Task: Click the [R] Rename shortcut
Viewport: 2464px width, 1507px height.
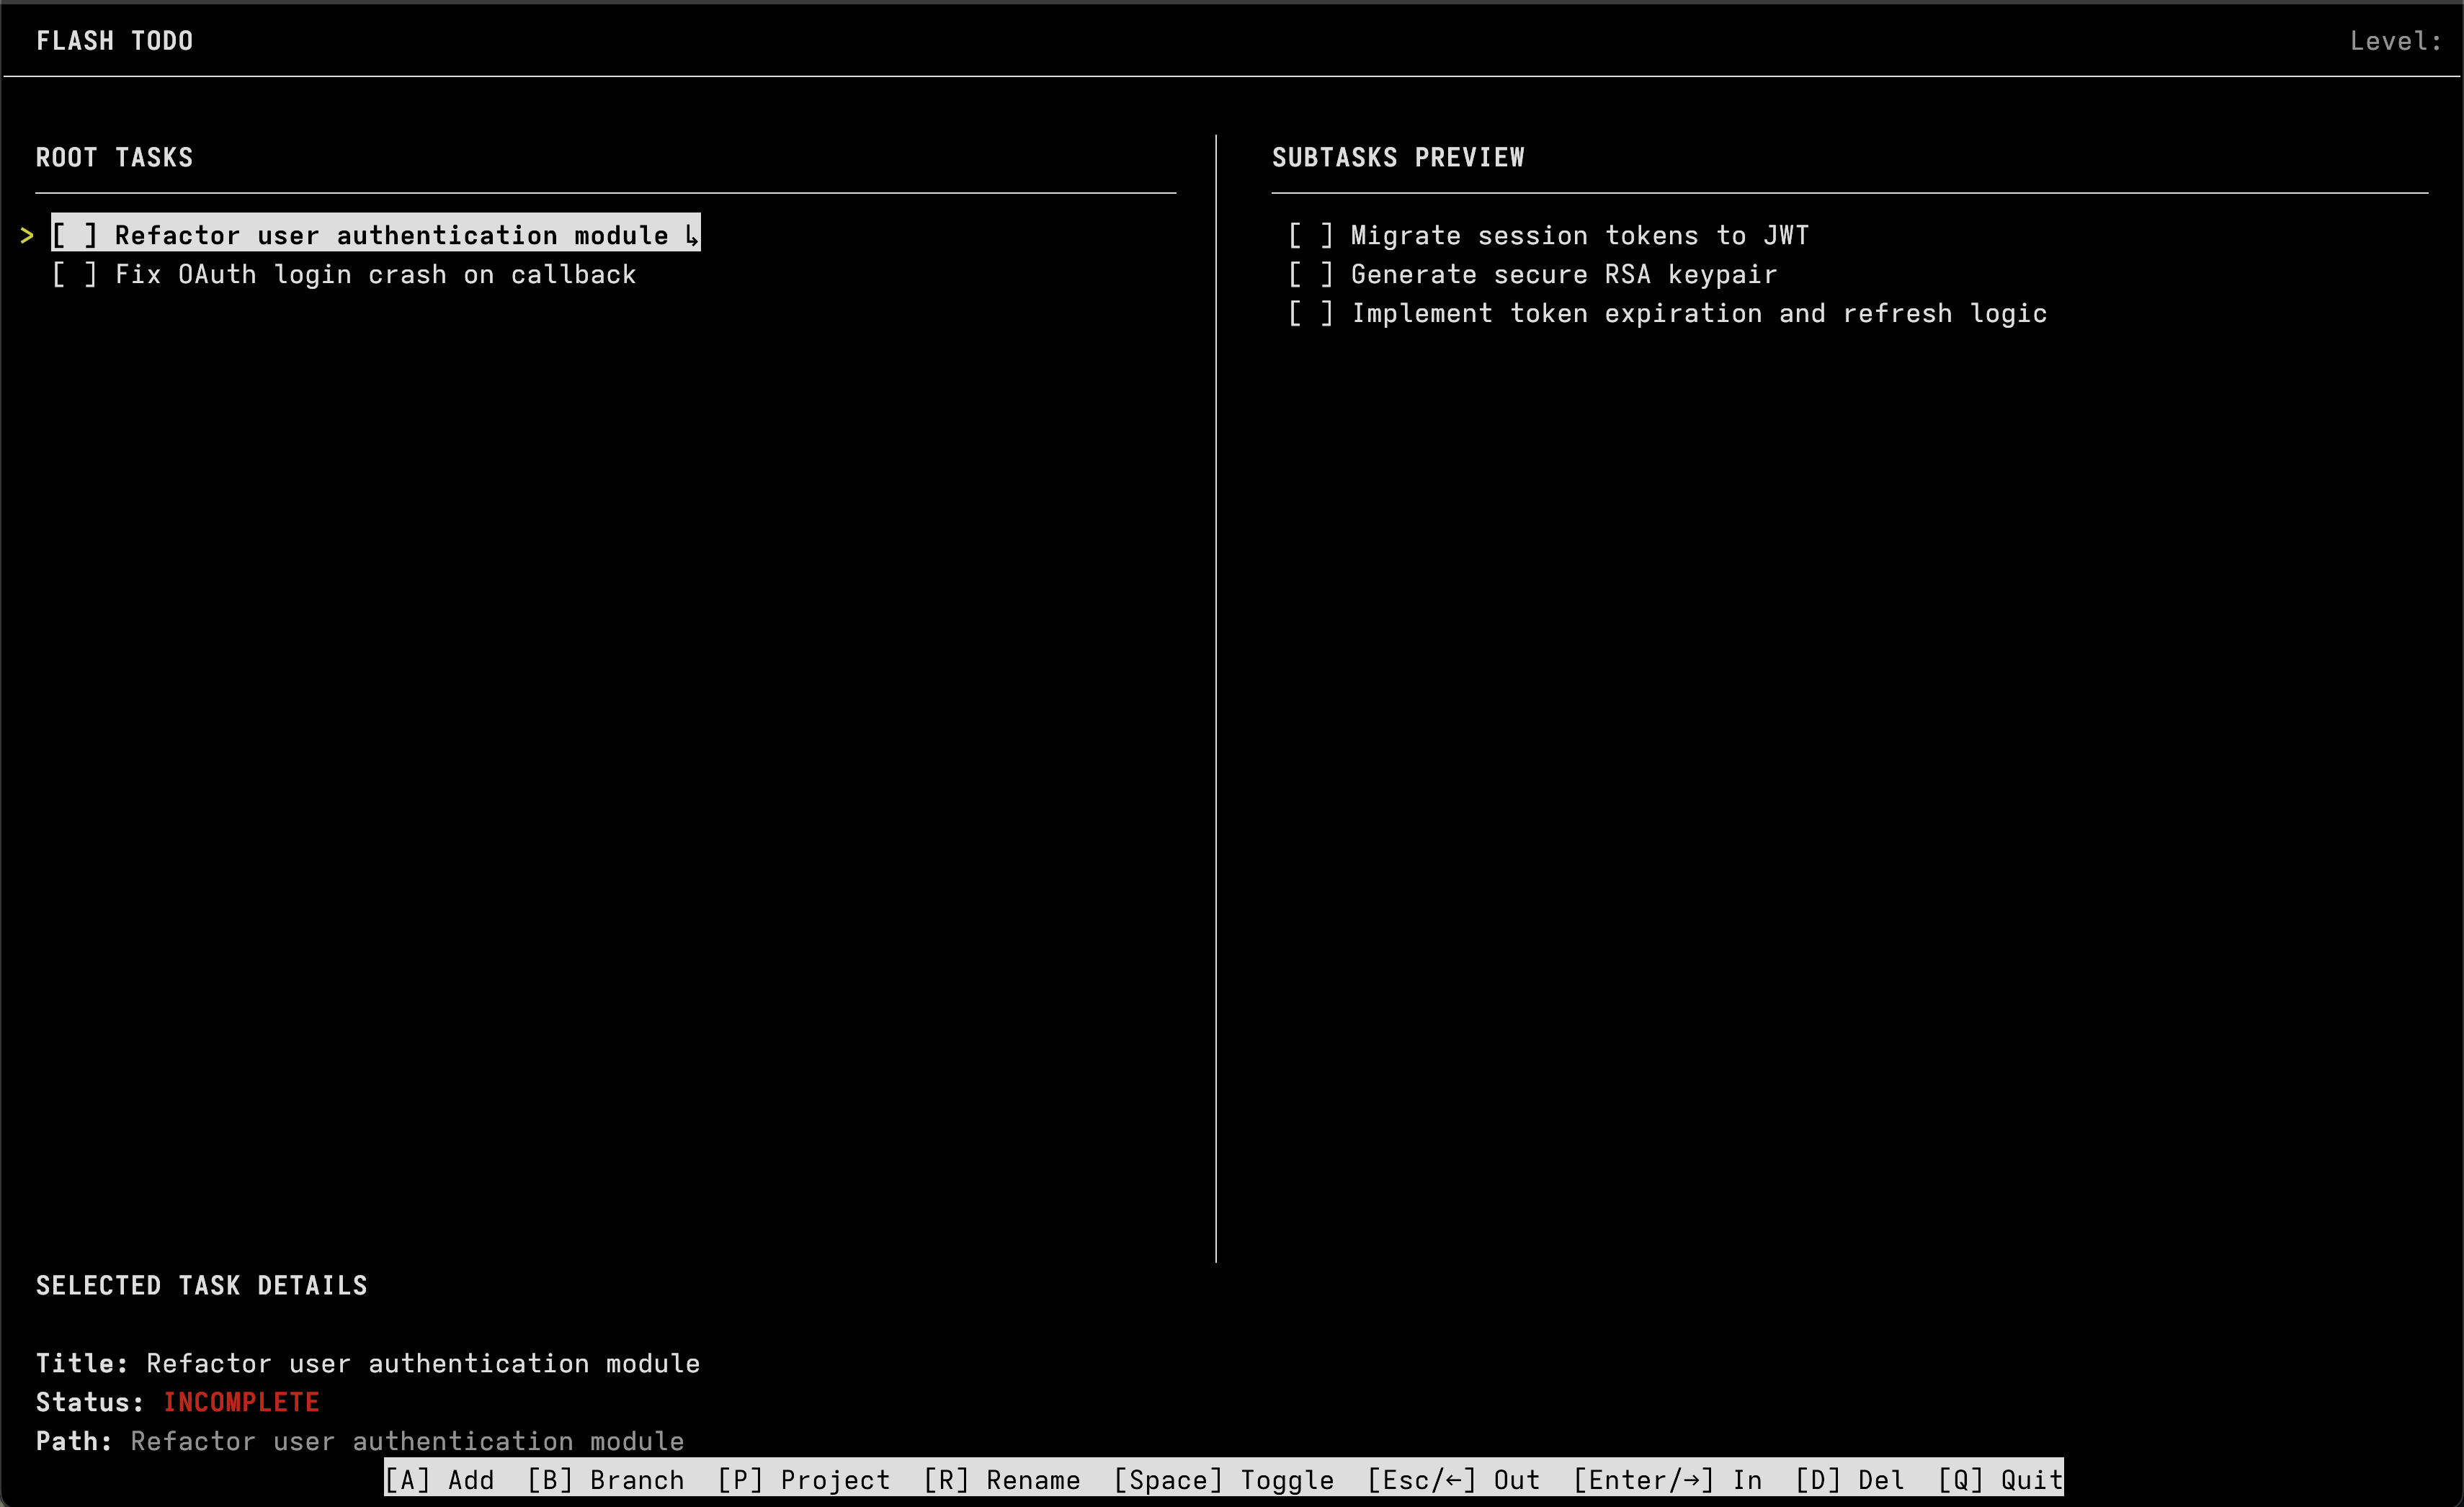Action: point(1002,1479)
